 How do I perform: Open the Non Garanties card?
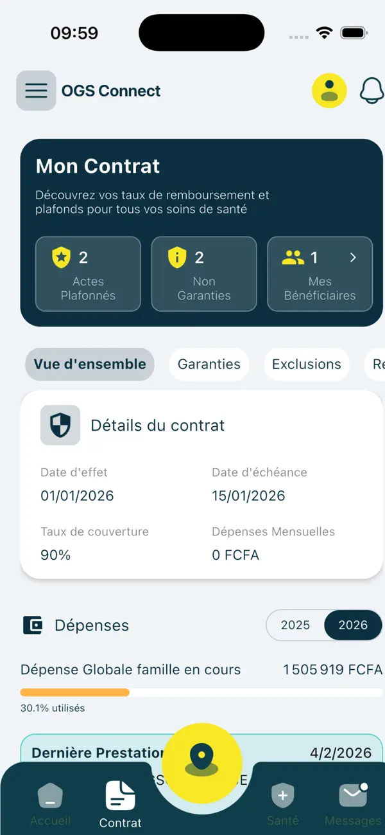203,274
